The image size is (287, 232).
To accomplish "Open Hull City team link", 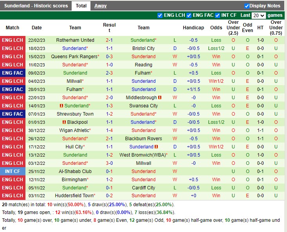I will coord(74,147).
